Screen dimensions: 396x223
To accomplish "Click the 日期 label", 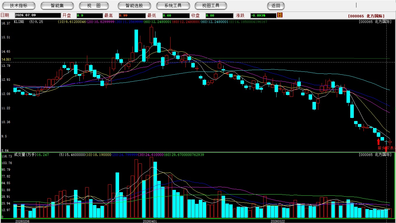I will click(5, 15).
